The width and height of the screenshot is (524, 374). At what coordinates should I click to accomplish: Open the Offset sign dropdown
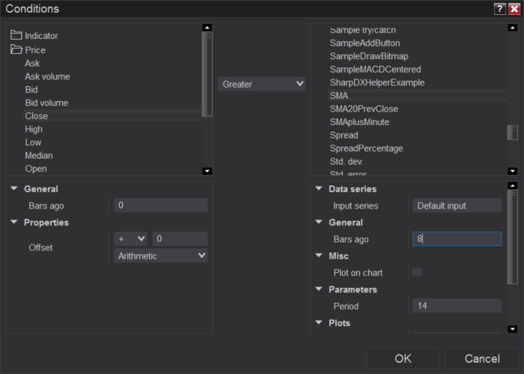[x=130, y=239]
